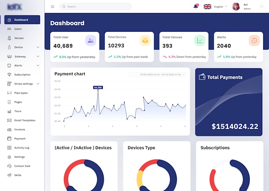Click the 40,689 Total User value

coord(63,46)
